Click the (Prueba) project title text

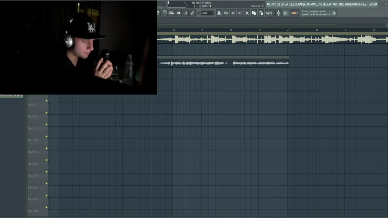coord(206,3)
